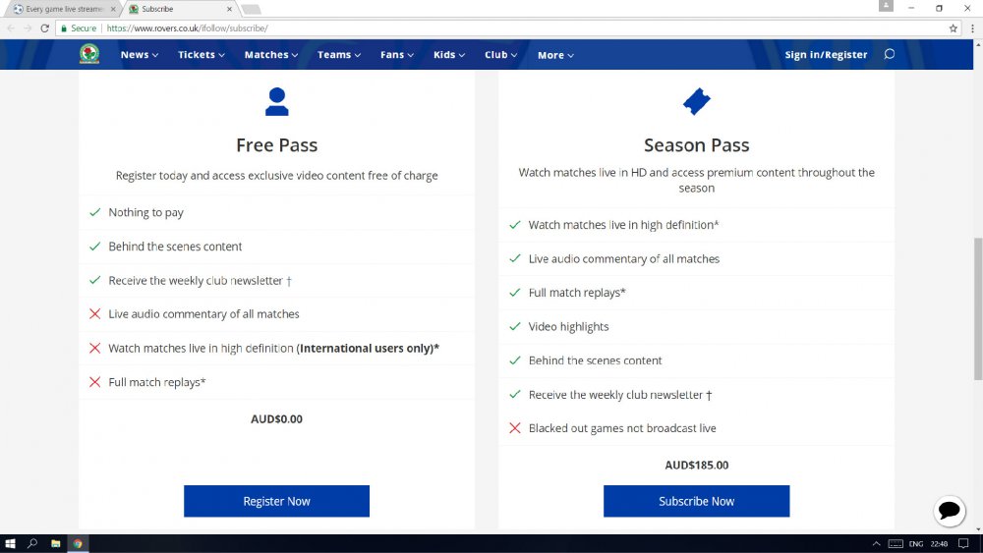The height and width of the screenshot is (553, 983).
Task: Reload the page using browser refresh icon
Action: click(x=44, y=28)
